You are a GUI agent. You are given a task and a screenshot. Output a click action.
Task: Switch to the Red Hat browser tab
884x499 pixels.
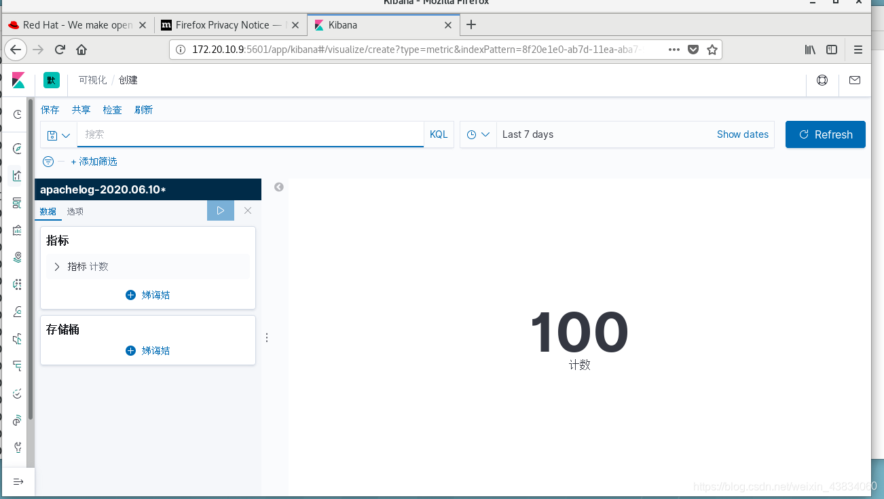[77, 25]
